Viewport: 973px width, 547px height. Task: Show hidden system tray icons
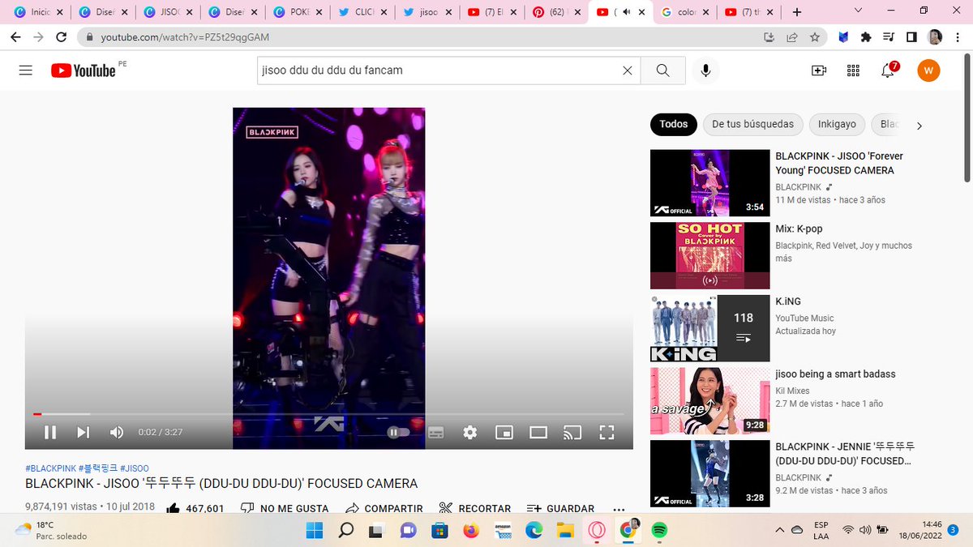[780, 530]
